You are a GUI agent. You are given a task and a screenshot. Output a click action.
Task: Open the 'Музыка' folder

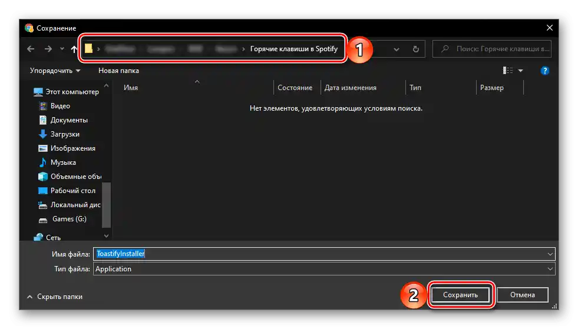[57, 162]
